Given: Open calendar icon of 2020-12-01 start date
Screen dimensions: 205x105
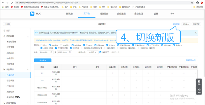Looking at the screenshot, I should click(x=51, y=52).
